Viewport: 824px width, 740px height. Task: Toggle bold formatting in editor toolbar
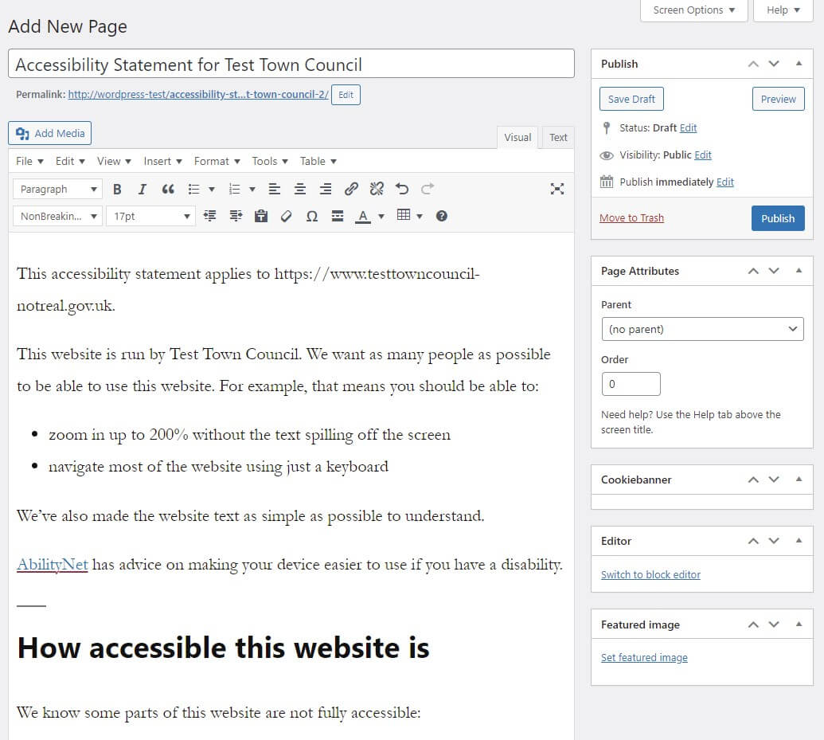(x=117, y=189)
